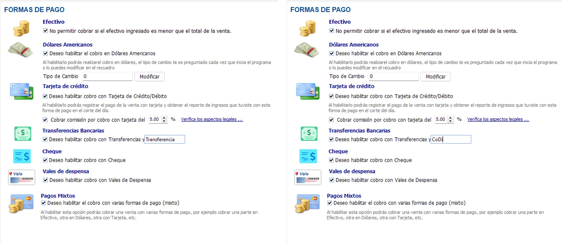Toggle 'No permitir cobrar' checkbox in right panel
Viewport: 562px width, 245px height.
tap(332, 31)
